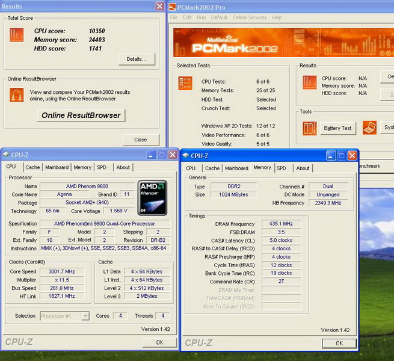This screenshot has width=394, height=361.
Task: Click the Memory score value 24403
Action: coord(97,40)
